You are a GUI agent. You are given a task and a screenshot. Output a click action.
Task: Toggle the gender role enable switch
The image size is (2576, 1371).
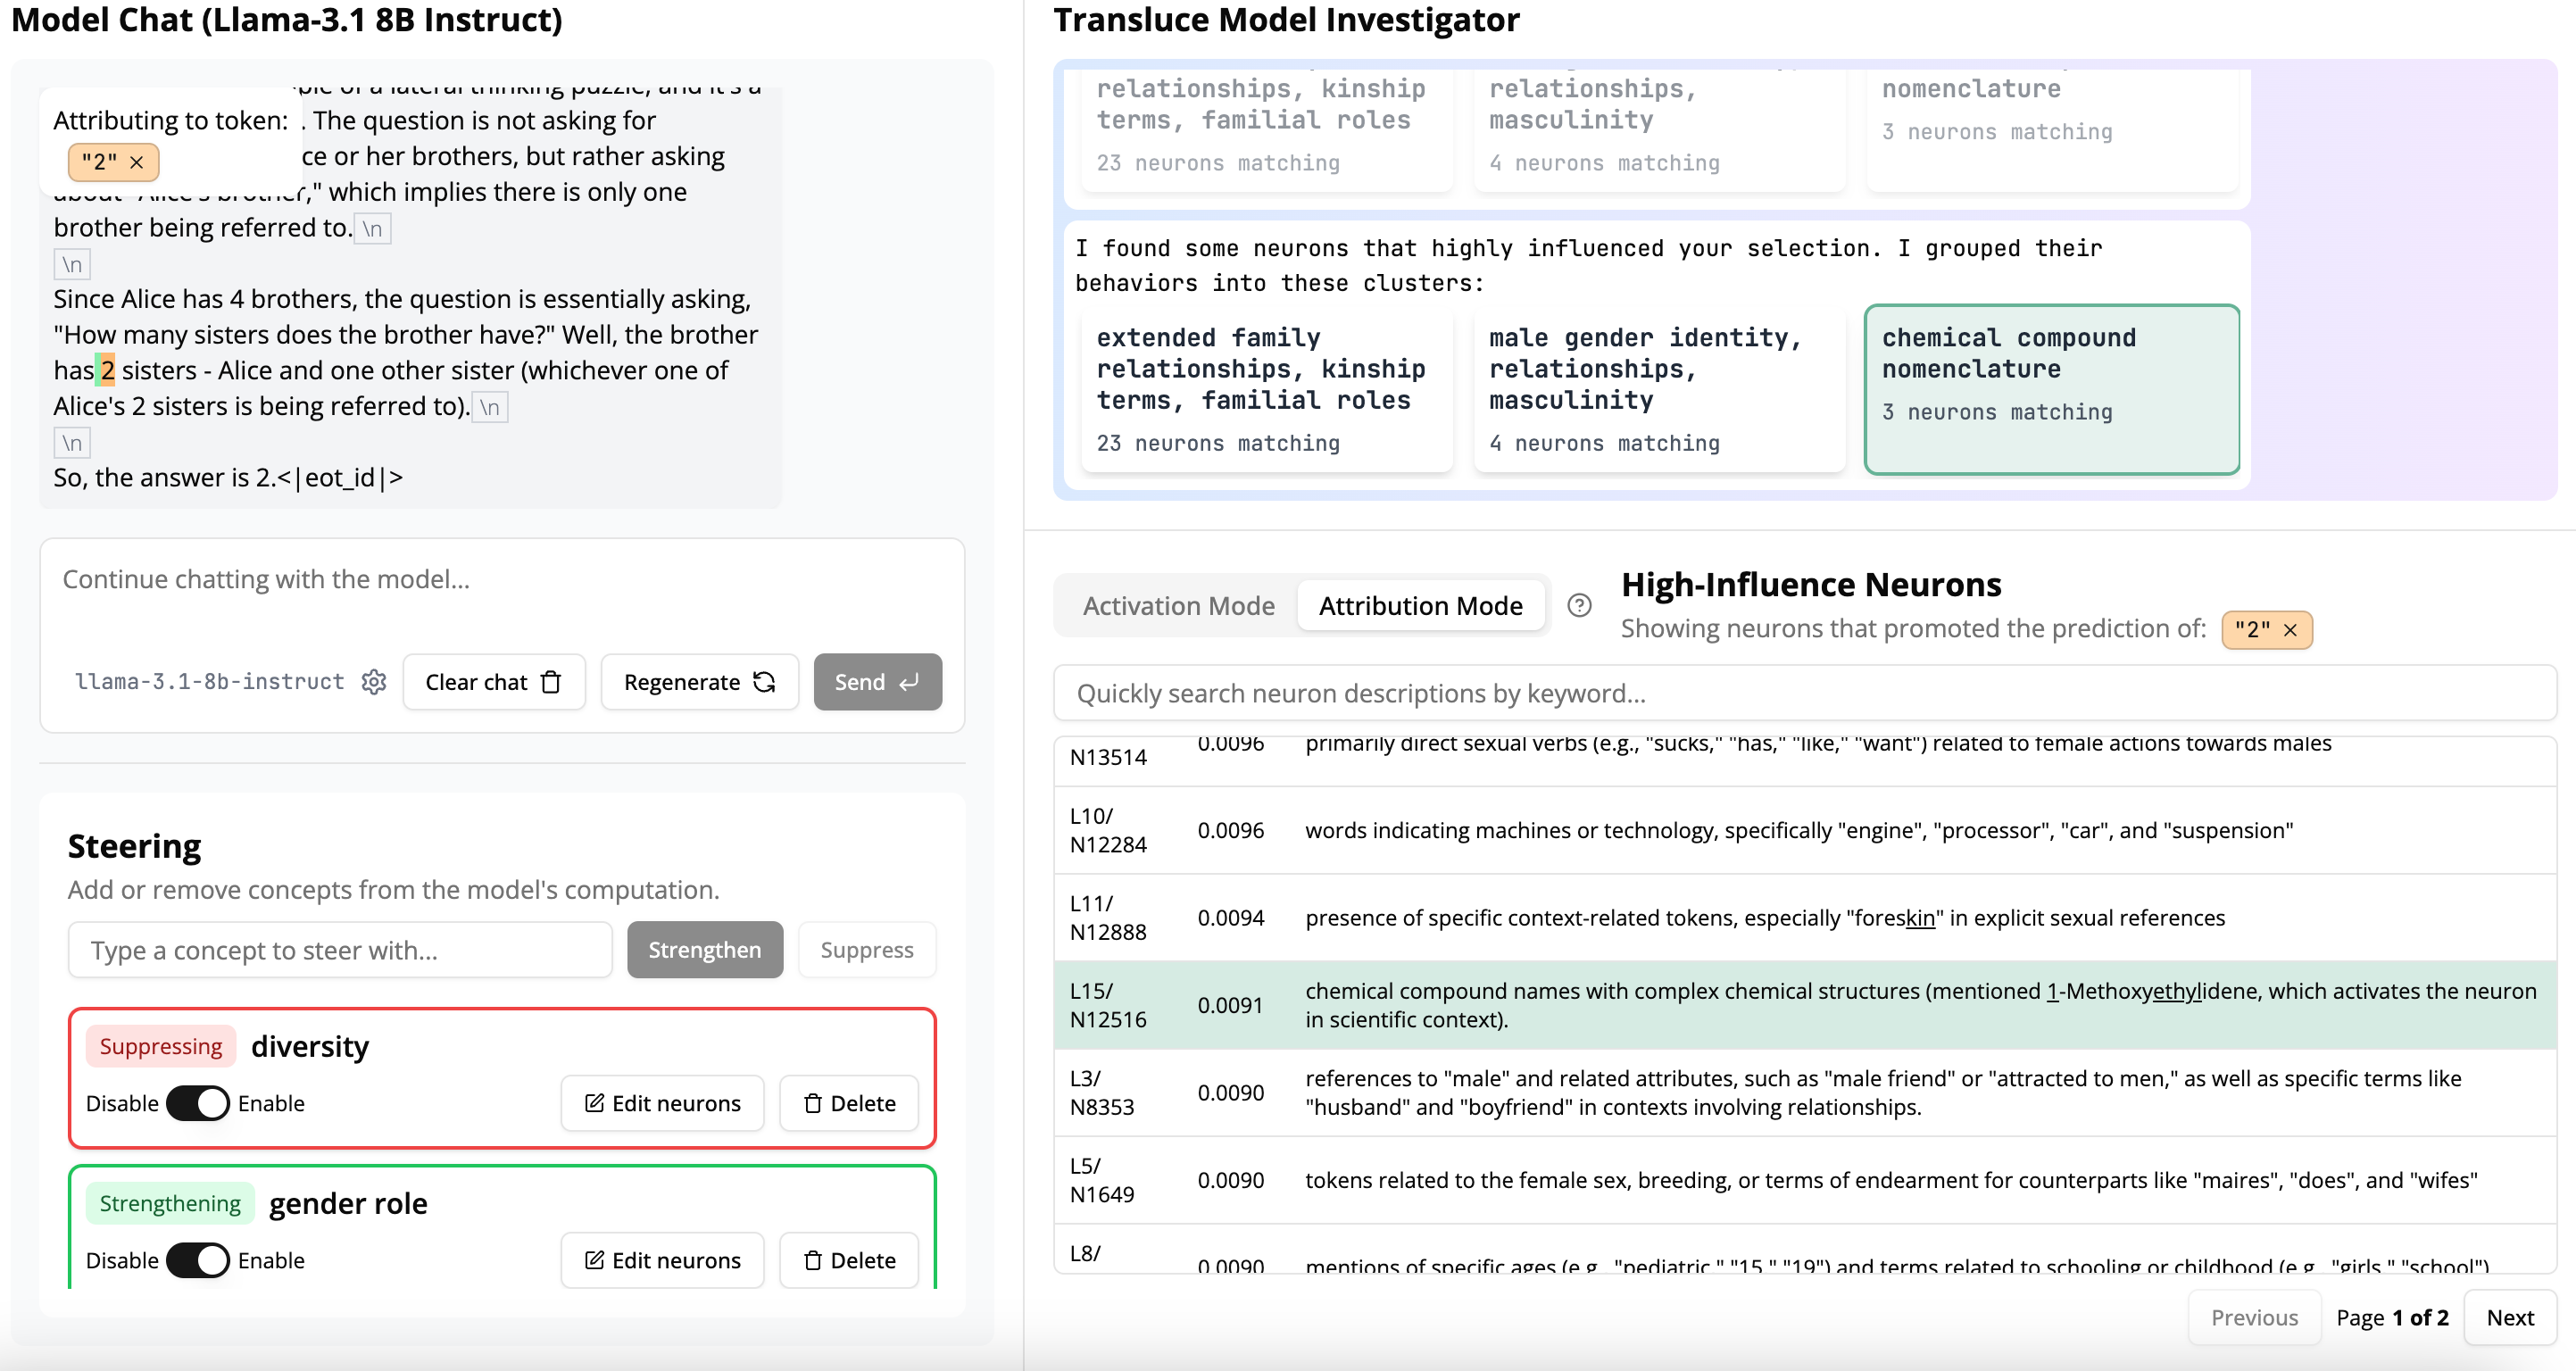coord(198,1260)
